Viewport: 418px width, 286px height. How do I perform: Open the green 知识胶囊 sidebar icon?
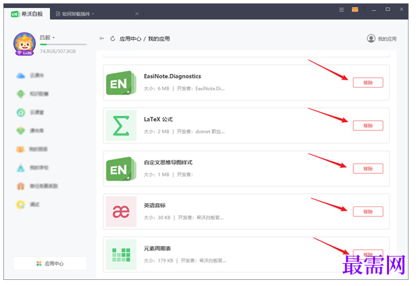(x=21, y=94)
